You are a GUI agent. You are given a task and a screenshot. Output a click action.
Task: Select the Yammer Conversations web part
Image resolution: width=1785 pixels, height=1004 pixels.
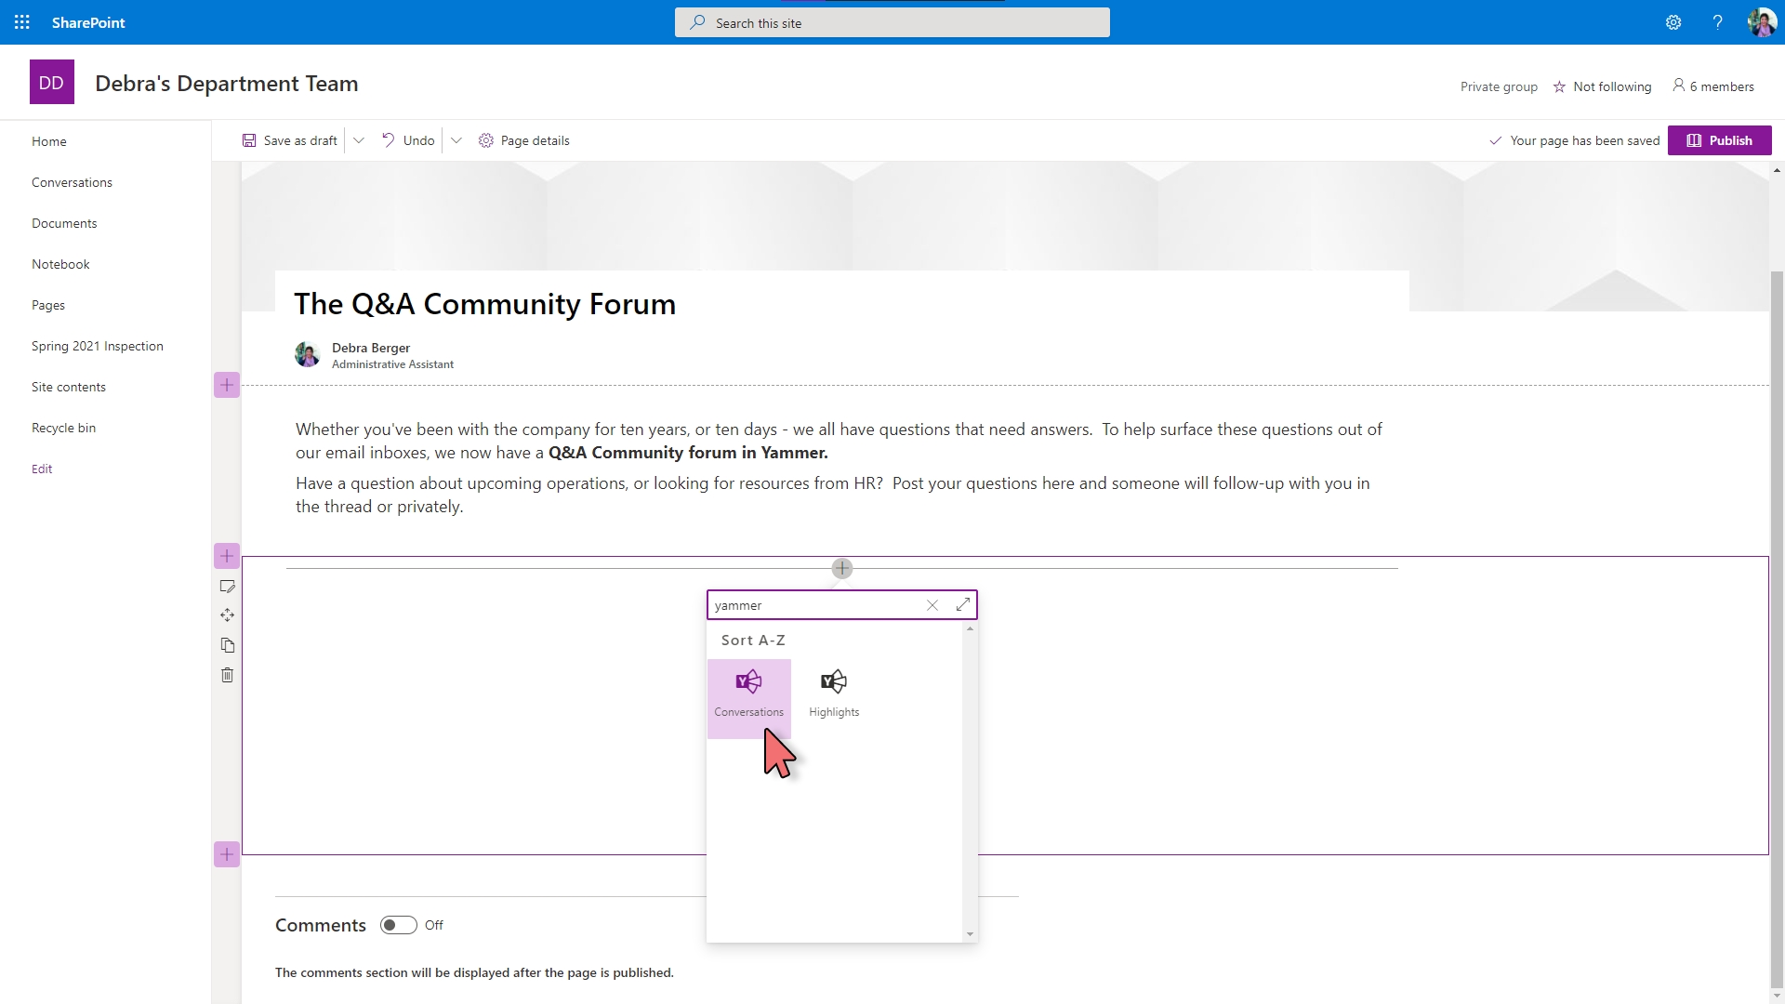click(x=749, y=698)
